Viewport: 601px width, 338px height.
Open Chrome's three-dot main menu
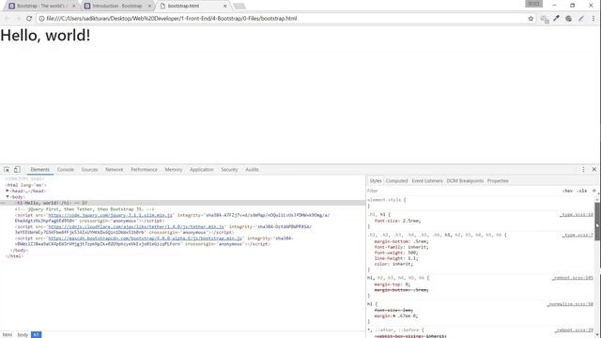pos(593,19)
